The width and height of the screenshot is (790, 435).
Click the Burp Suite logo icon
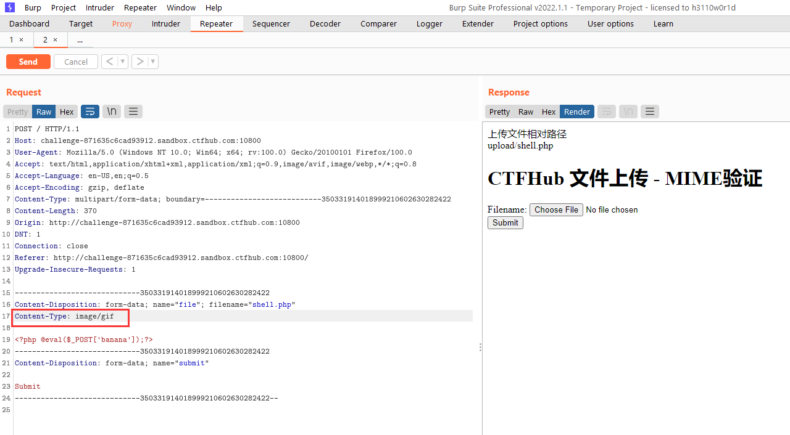(x=10, y=7)
